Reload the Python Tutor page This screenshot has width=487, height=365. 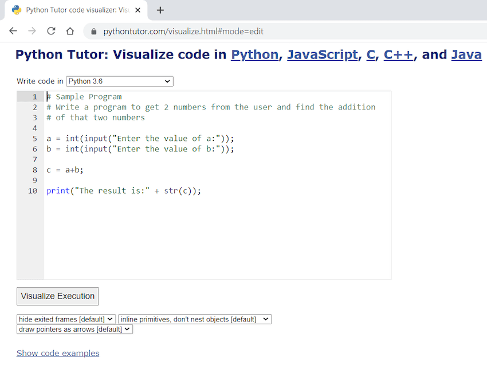click(51, 31)
